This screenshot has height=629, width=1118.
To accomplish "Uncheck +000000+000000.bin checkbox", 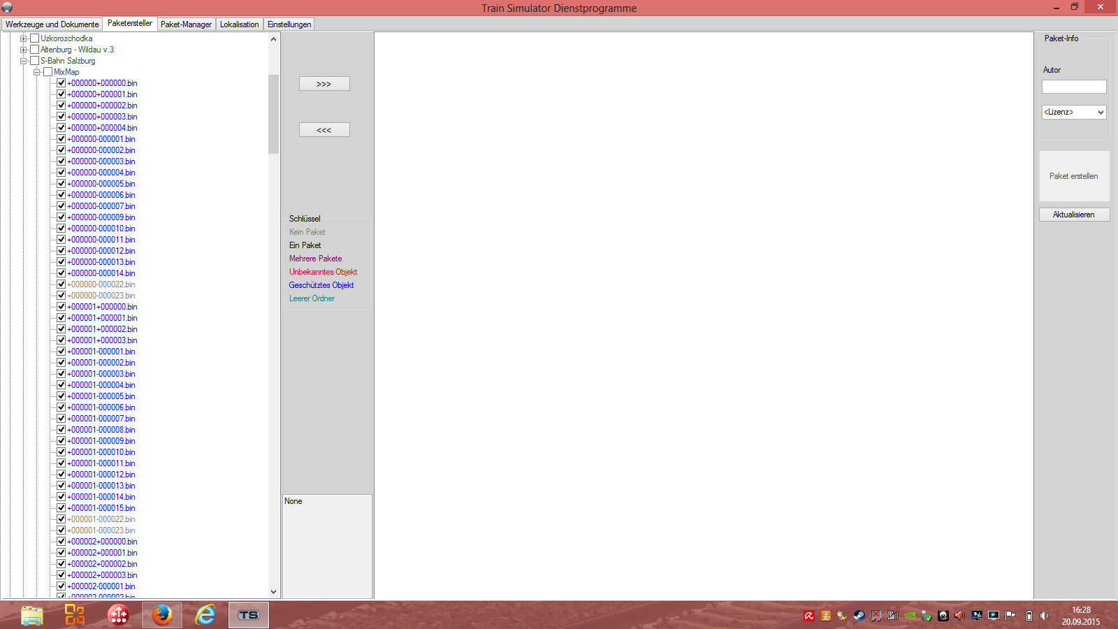I will coord(61,83).
